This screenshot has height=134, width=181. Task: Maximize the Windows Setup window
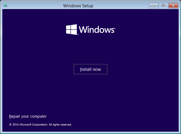[163, 6]
